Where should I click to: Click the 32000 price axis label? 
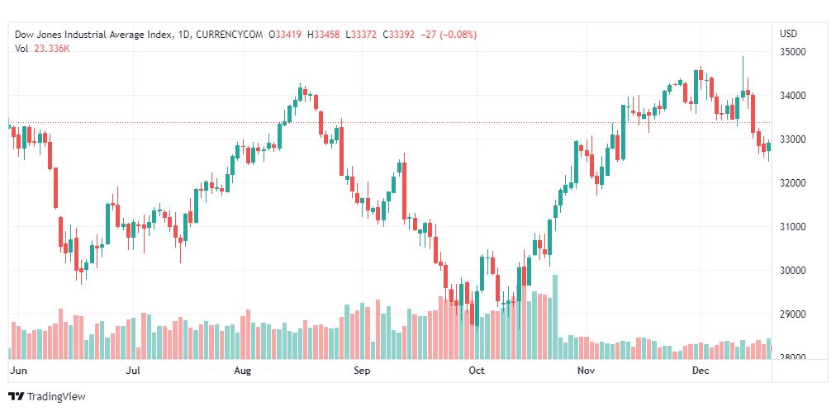coord(792,183)
